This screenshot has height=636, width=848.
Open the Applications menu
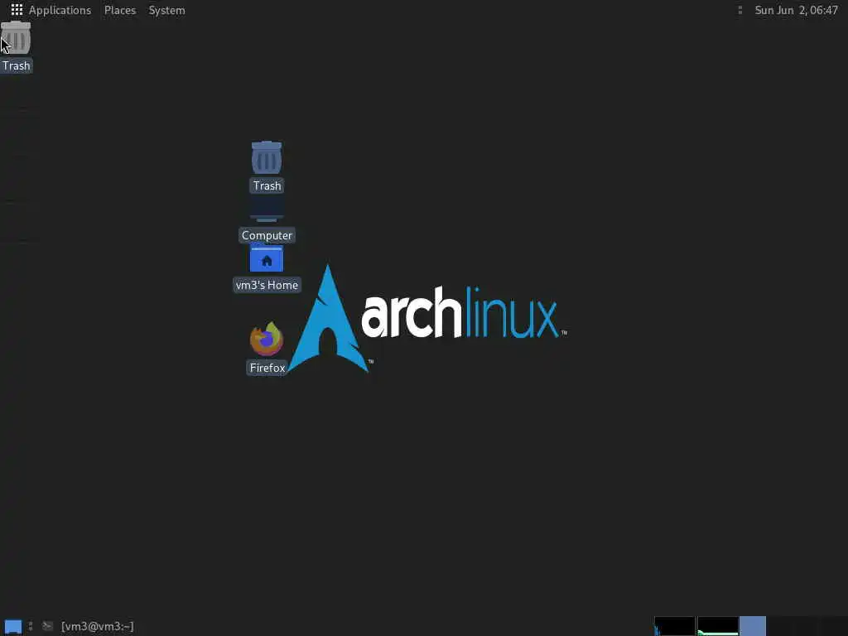[60, 10]
